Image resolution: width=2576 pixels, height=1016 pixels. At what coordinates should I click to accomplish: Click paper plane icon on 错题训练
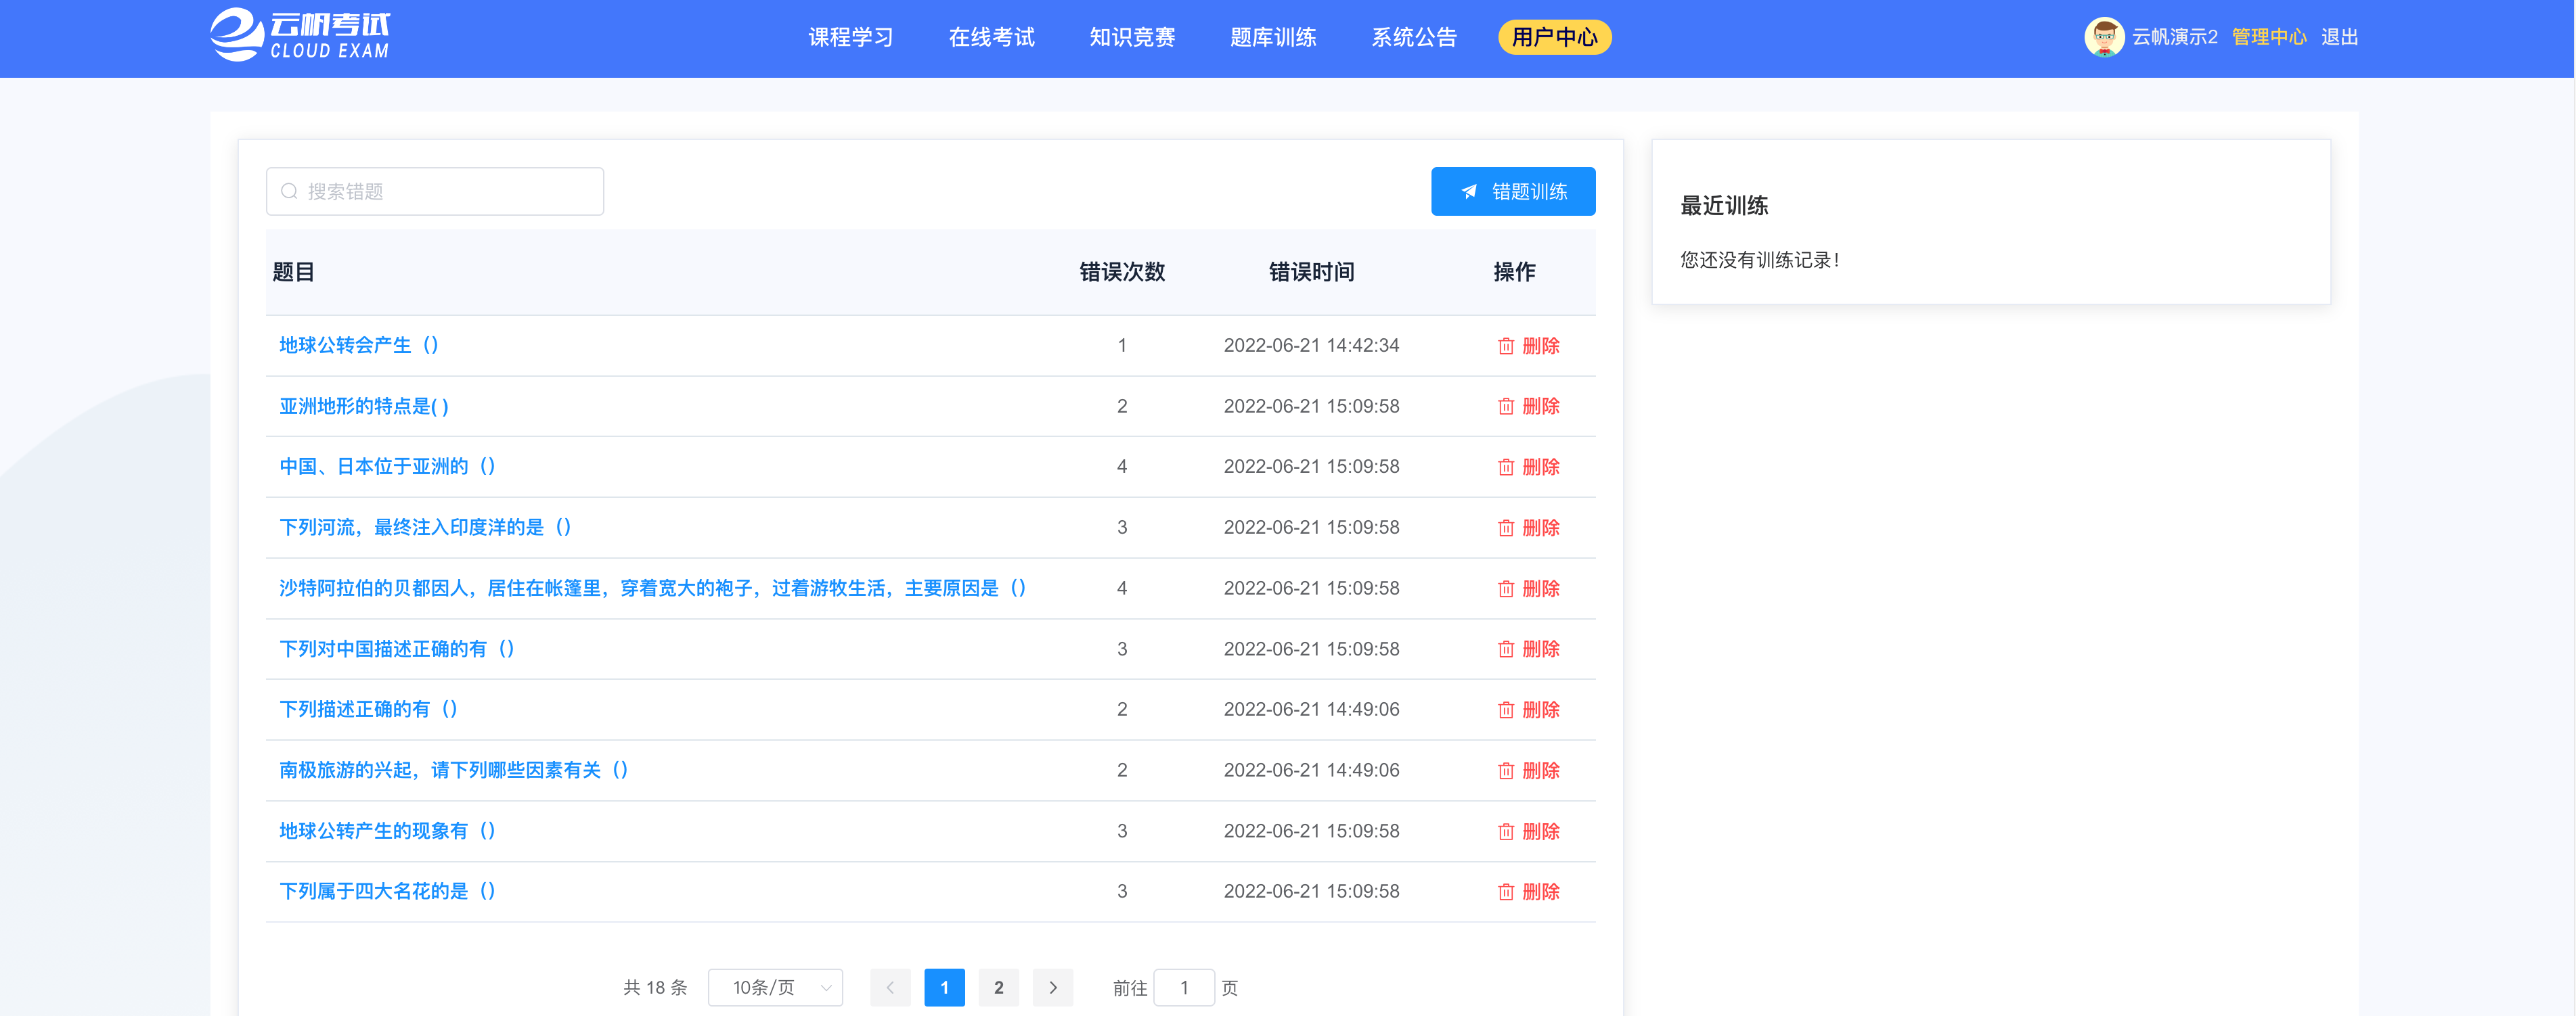click(1469, 191)
